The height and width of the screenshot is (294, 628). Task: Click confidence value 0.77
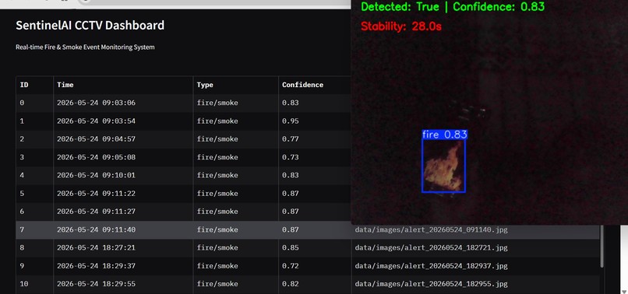click(291, 139)
